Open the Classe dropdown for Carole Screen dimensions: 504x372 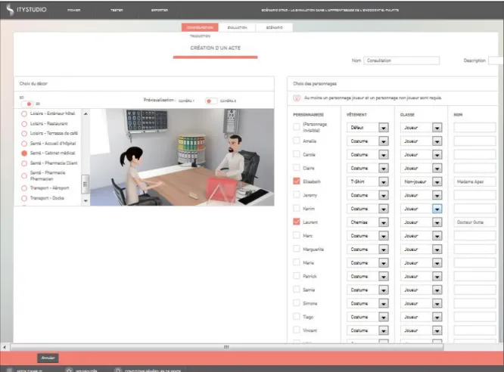421,154
